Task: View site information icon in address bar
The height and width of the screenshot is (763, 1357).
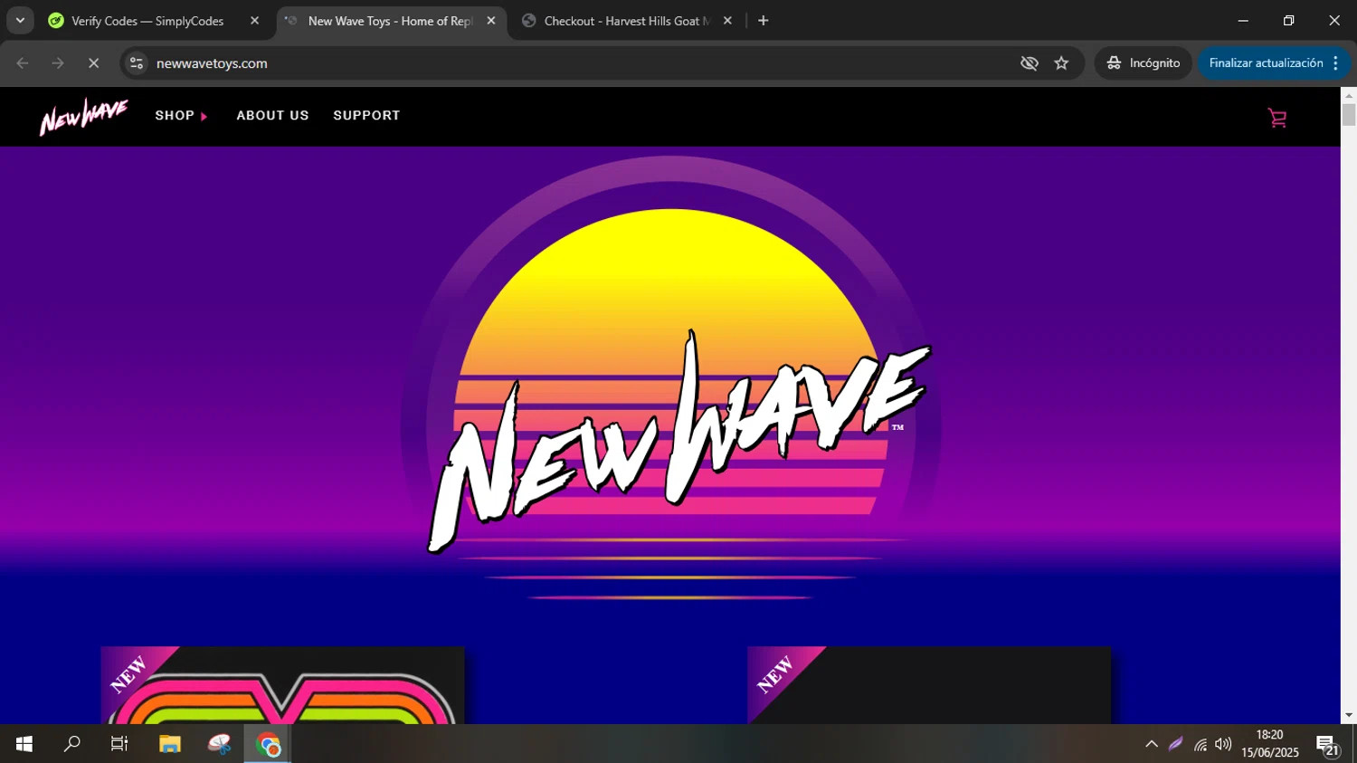Action: click(137, 63)
